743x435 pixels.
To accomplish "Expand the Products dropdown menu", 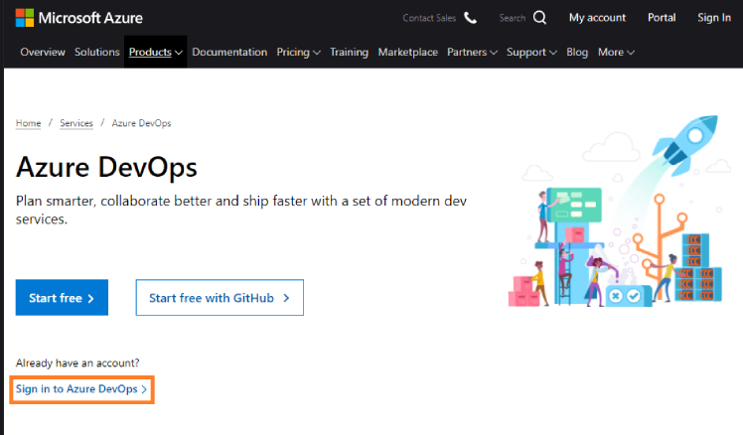I will pyautogui.click(x=155, y=52).
